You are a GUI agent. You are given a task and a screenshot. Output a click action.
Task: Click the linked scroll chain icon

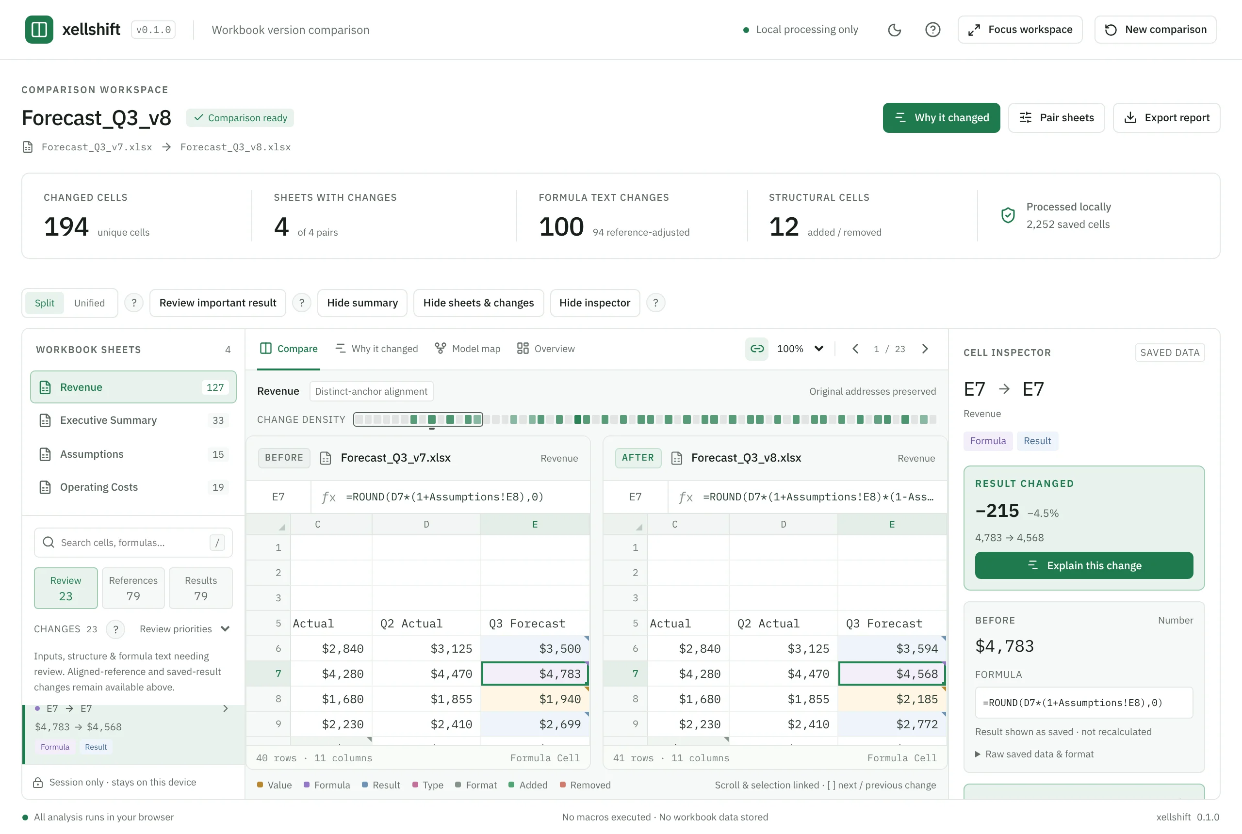(x=757, y=349)
